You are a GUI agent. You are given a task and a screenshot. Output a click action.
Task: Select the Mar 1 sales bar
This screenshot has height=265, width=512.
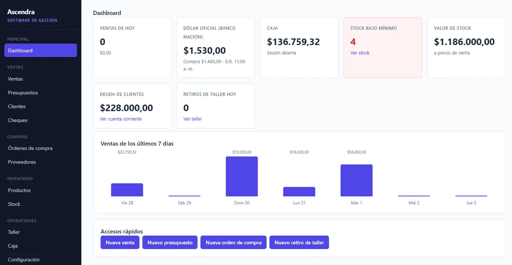point(356,181)
